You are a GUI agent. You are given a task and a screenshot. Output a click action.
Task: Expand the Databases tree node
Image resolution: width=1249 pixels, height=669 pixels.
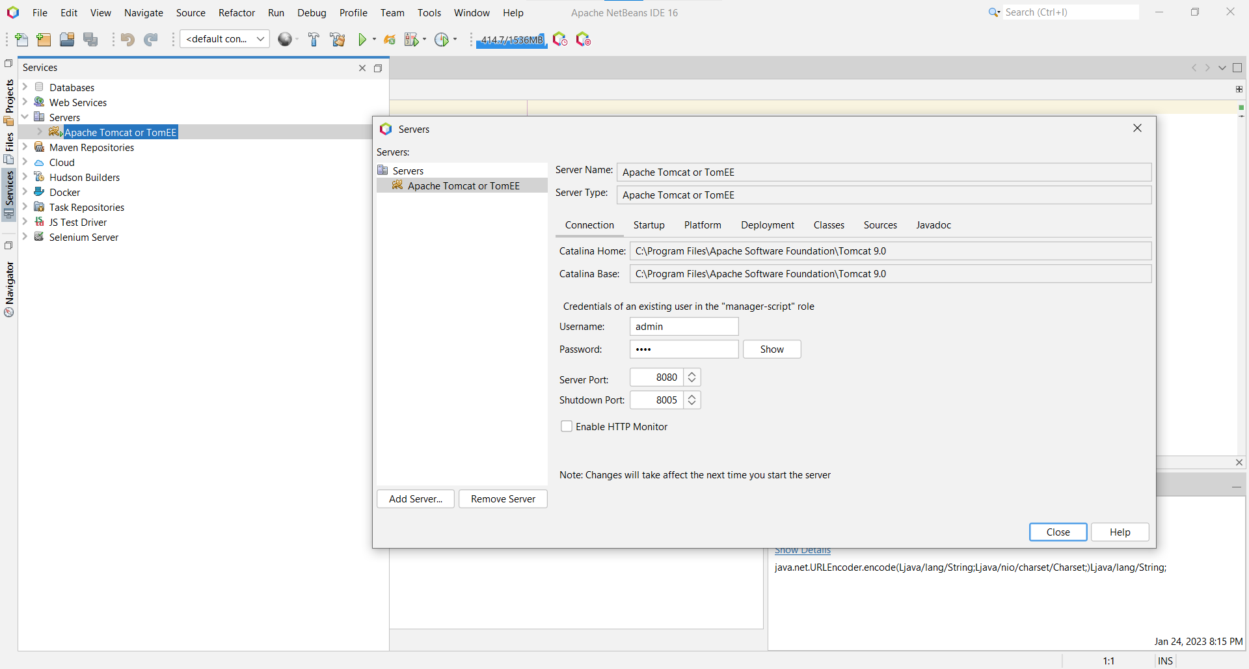25,87
